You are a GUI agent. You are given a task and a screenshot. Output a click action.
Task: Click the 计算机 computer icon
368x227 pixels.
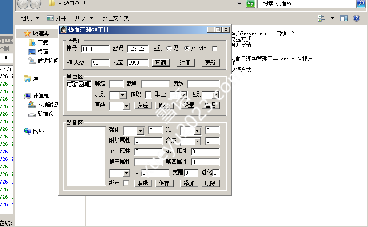28,96
